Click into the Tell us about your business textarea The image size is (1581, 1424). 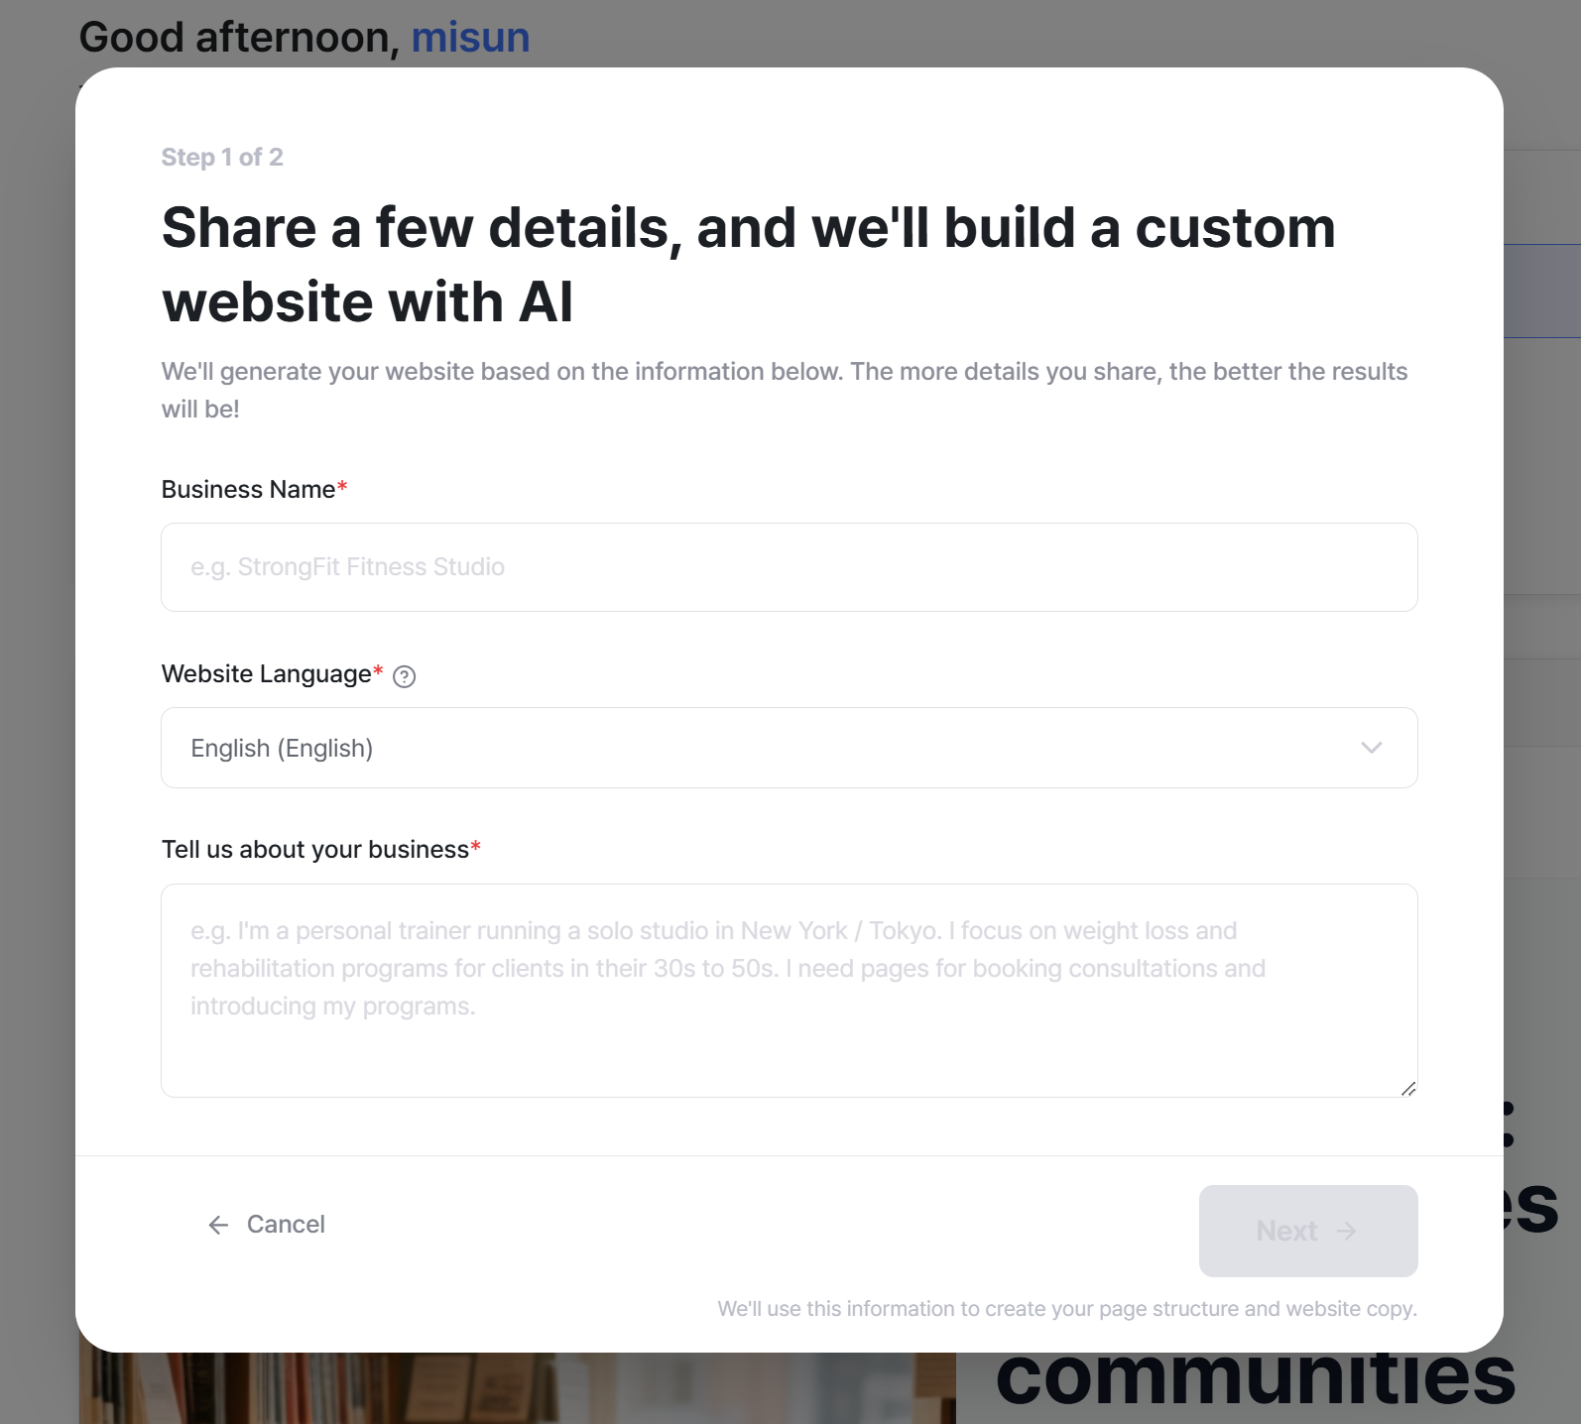click(x=789, y=991)
